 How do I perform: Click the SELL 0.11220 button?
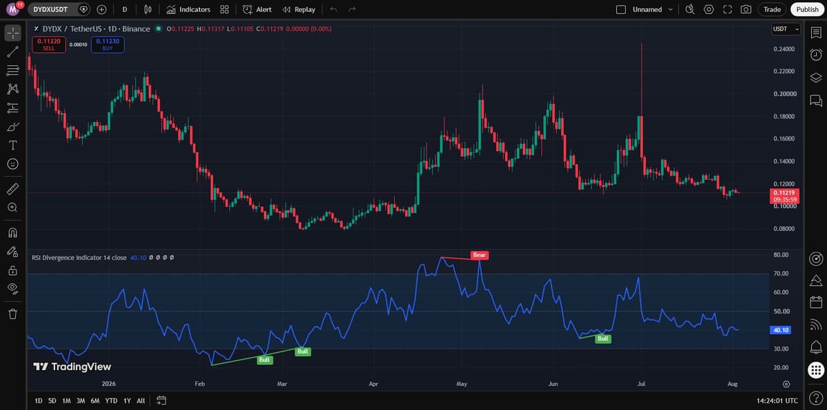tap(49, 45)
